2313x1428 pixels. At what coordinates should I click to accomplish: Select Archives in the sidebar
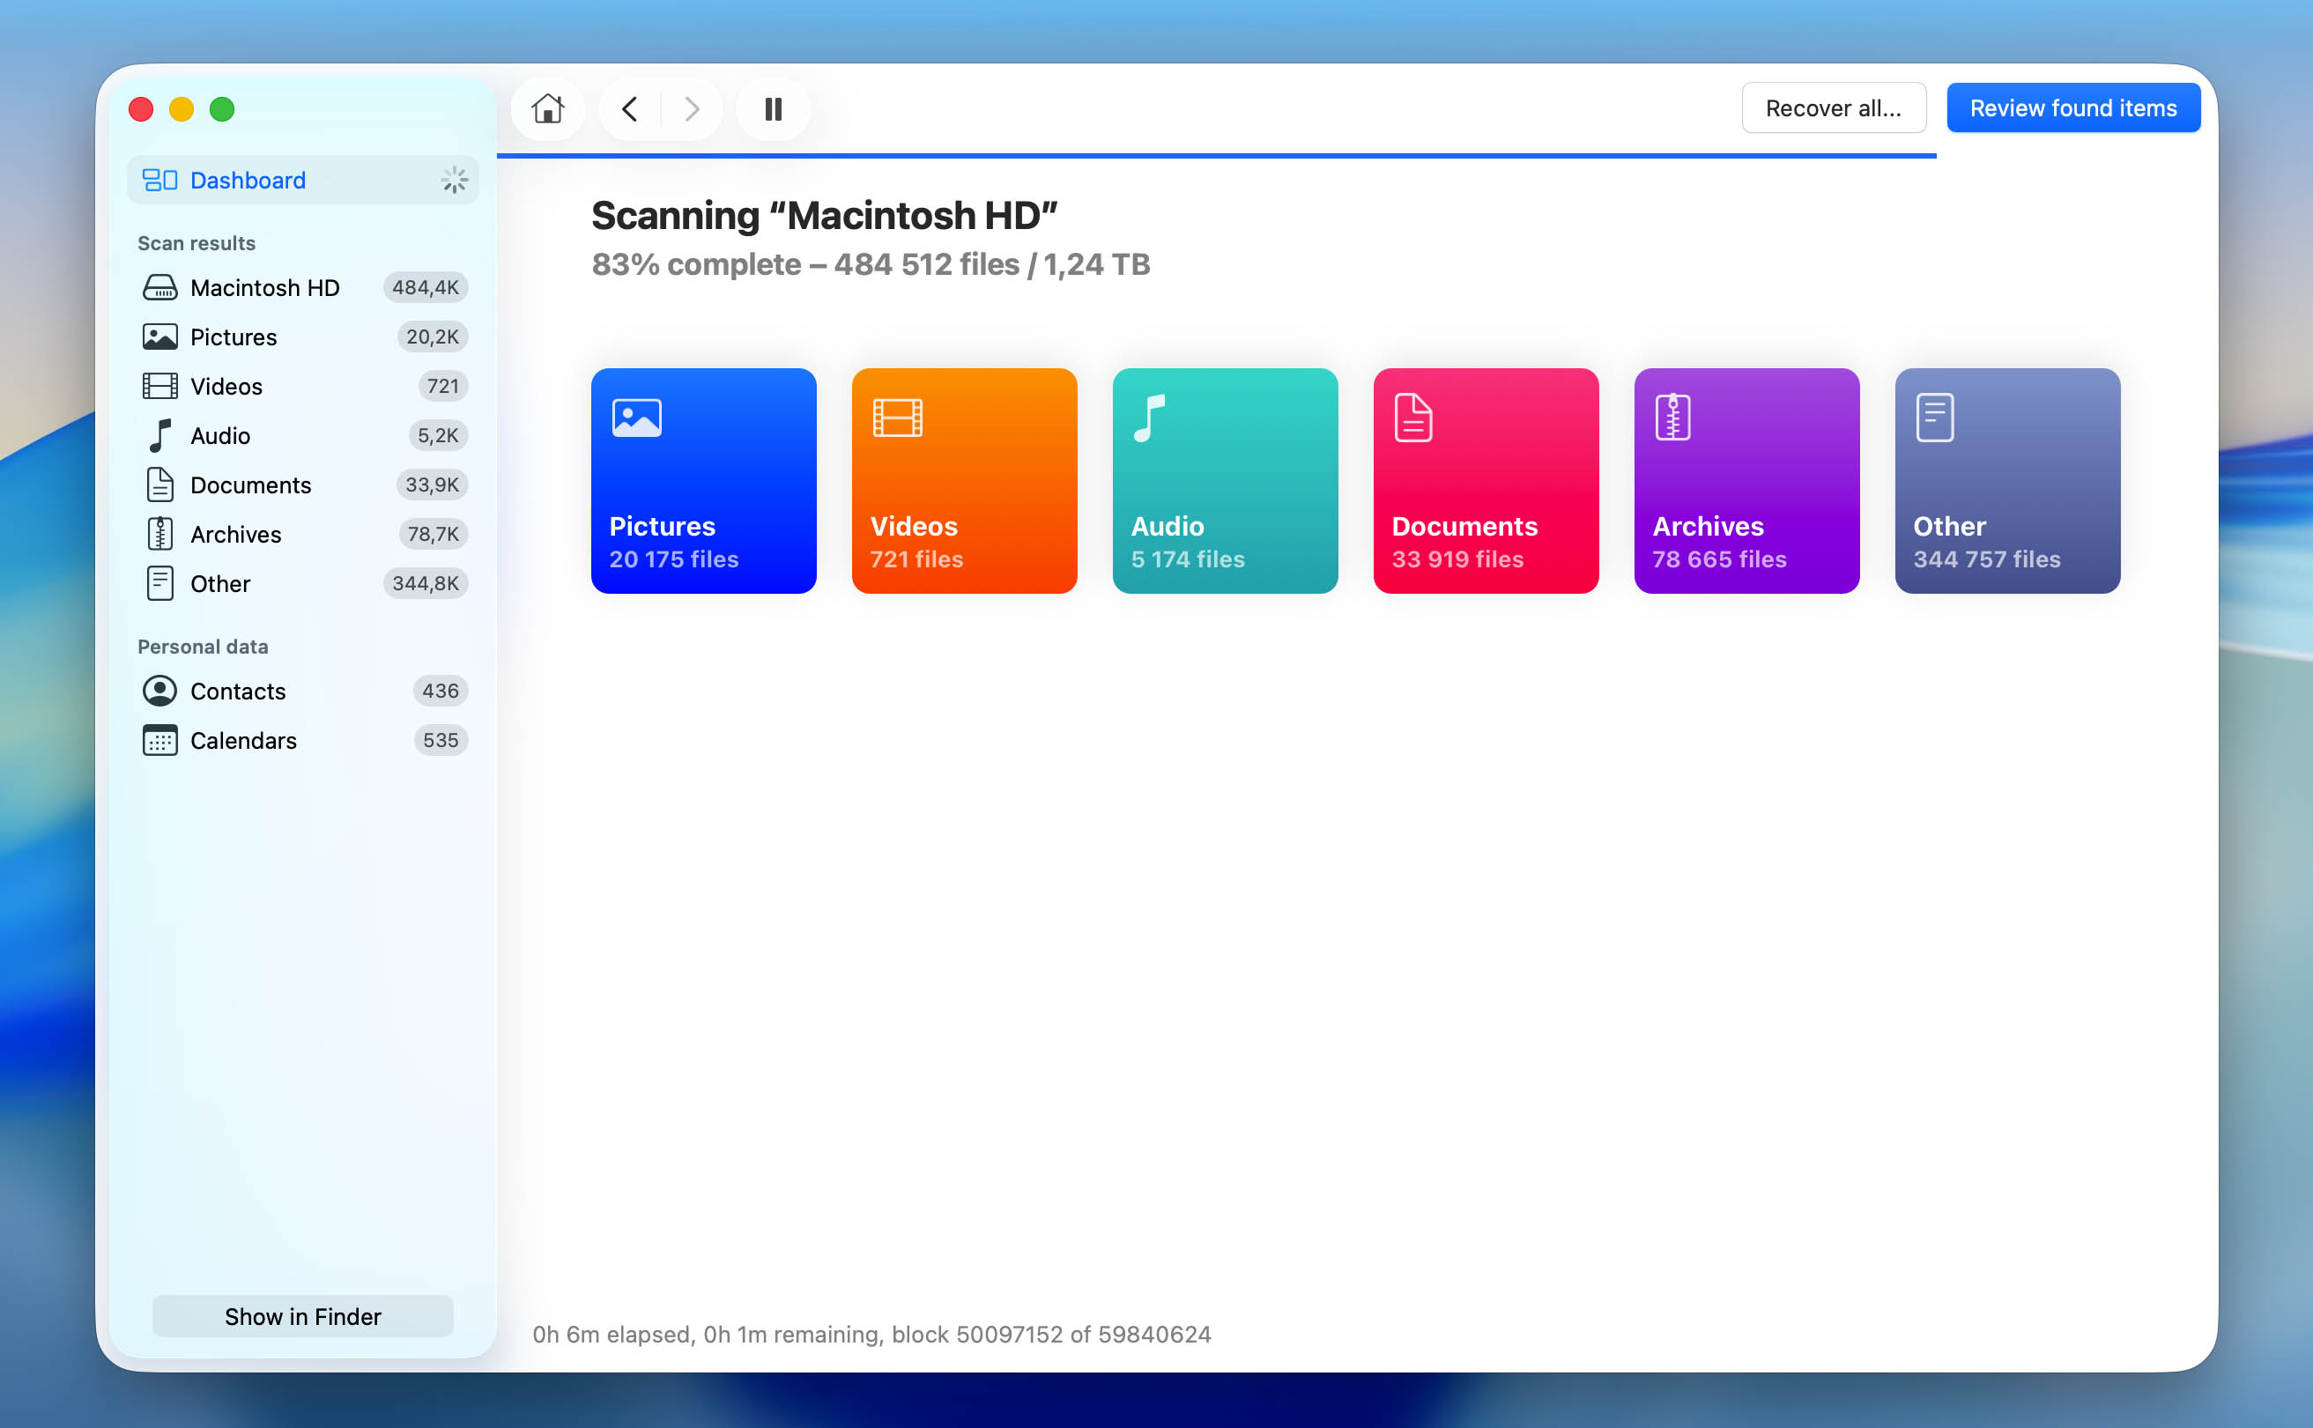pyautogui.click(x=302, y=534)
